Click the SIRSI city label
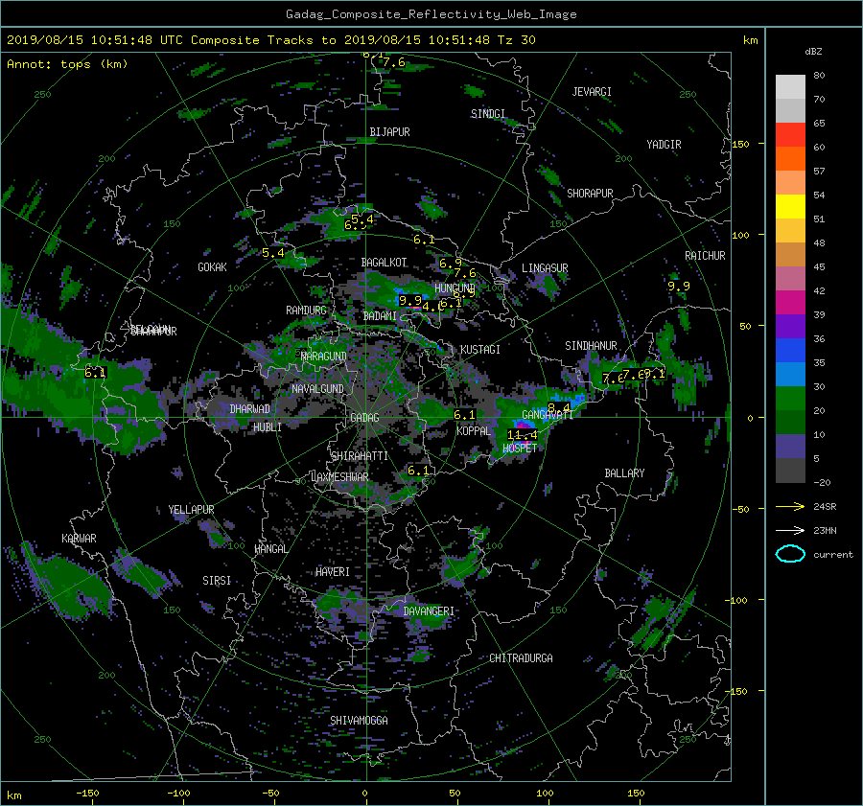Viewport: 863px width, 806px height. [217, 581]
